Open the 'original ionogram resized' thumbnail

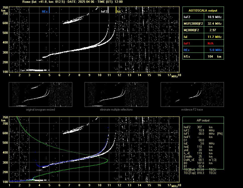click(x=40, y=95)
